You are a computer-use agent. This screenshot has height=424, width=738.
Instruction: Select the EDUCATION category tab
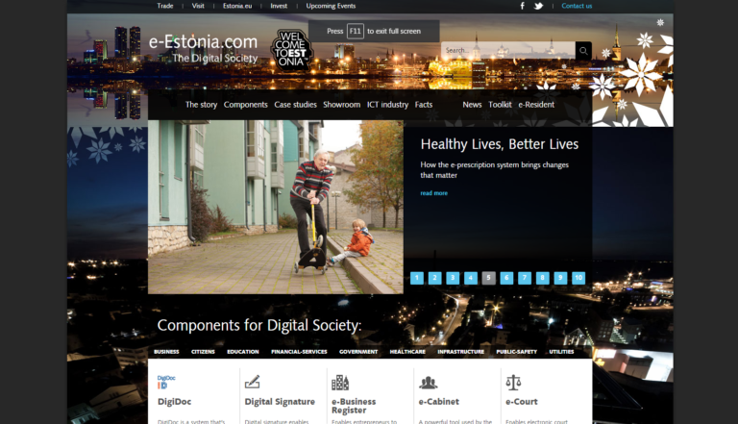tap(243, 352)
